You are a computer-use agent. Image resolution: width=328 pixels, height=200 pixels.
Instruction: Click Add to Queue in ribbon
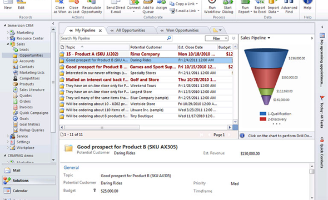tap(148, 7)
